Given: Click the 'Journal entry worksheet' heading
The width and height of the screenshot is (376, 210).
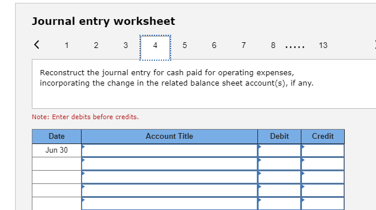Looking at the screenshot, I should tap(104, 21).
